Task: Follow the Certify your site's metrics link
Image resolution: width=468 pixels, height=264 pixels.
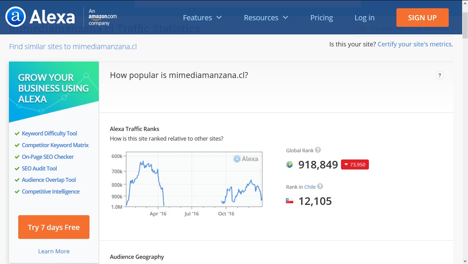Action: (x=415, y=44)
